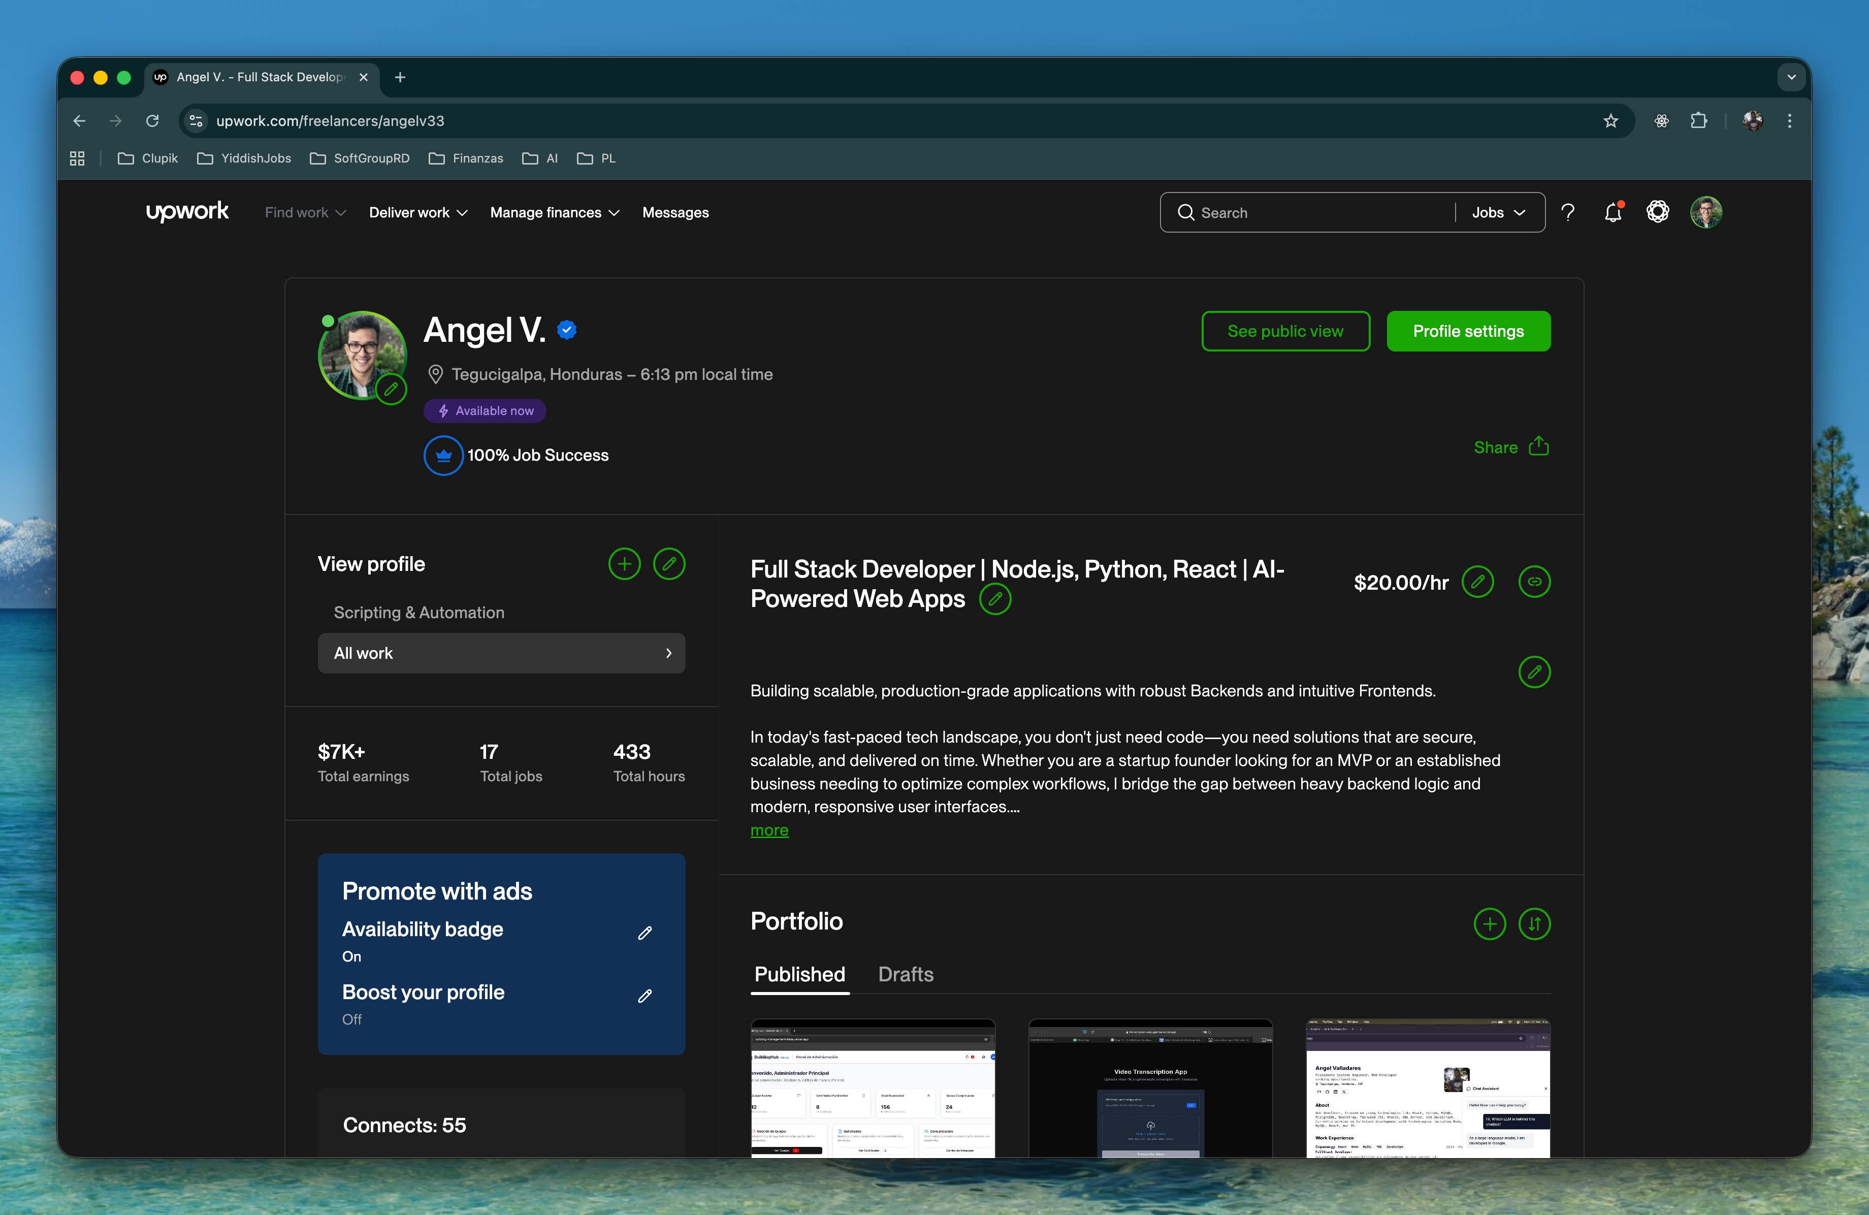Open the Find work dropdown
1869x1215 pixels.
[304, 212]
